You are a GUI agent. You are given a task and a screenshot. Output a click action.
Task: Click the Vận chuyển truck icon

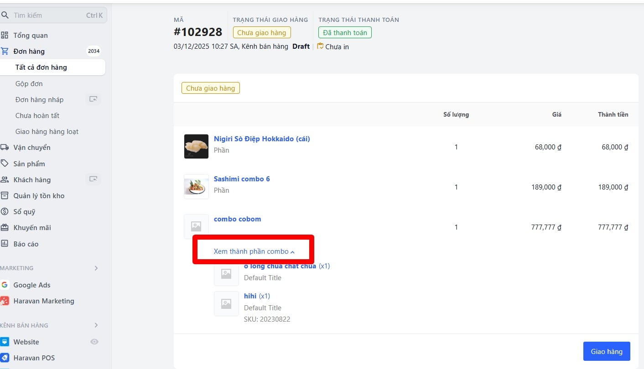(5, 148)
